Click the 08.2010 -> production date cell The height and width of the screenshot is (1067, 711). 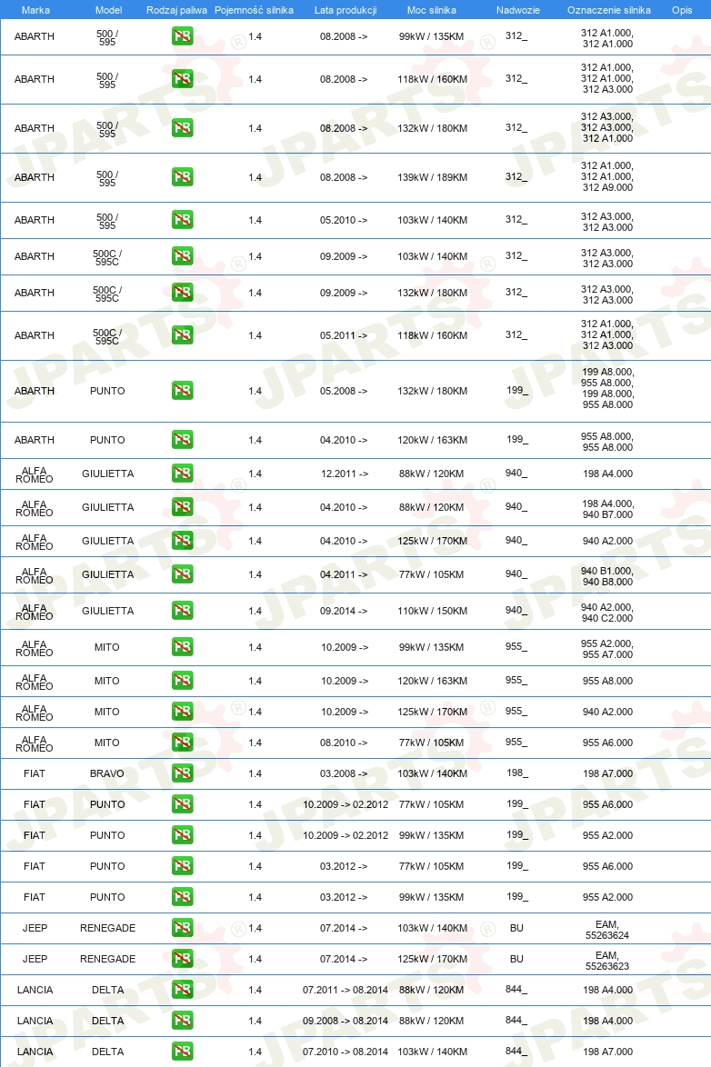[x=344, y=743]
